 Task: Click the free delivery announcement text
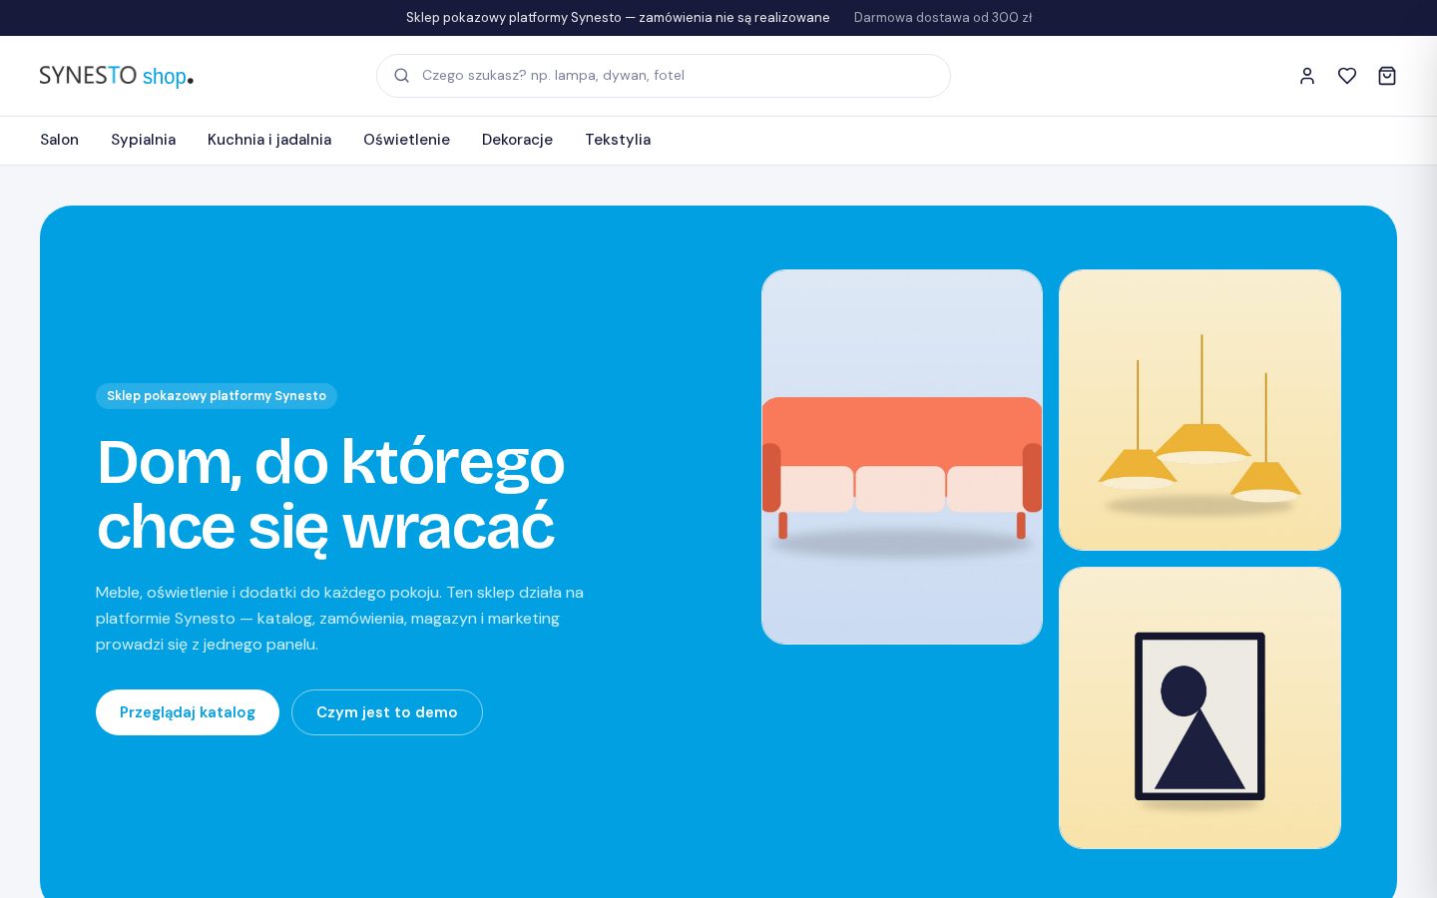(x=943, y=18)
